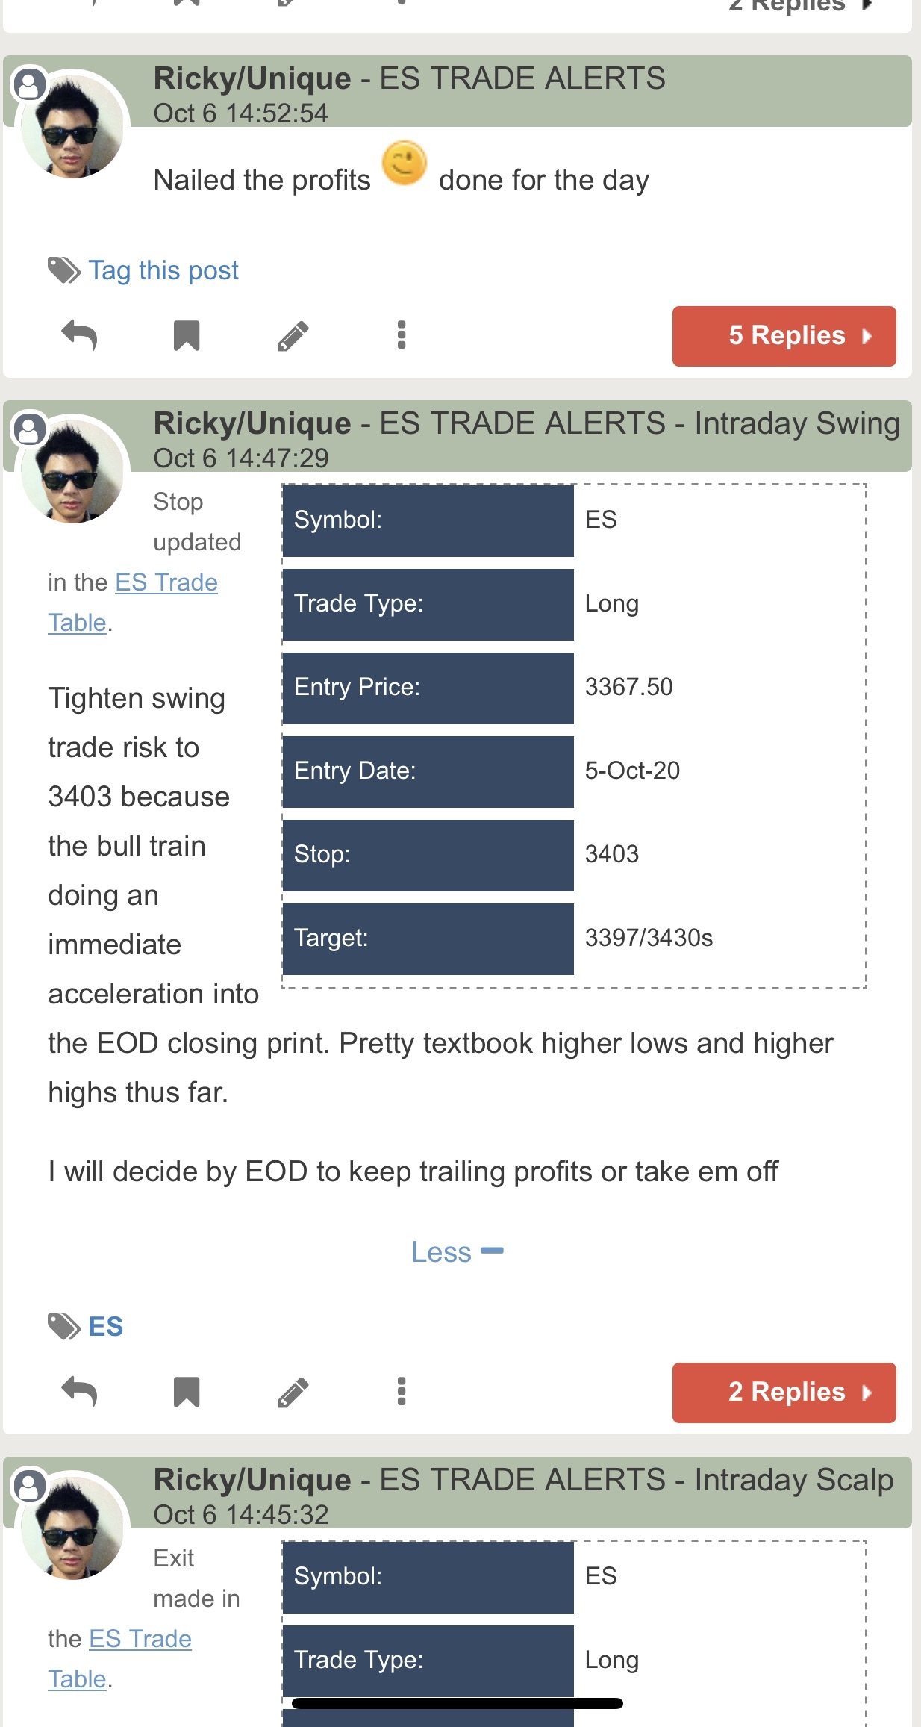This screenshot has width=921, height=1727.
Task: Open Ricky/Unique avatar on 14:52:54 post
Action: pyautogui.click(x=72, y=125)
